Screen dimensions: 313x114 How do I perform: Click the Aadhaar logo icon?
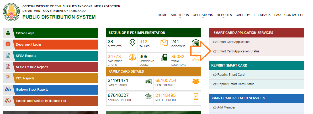pyautogui.click(x=148, y=96)
